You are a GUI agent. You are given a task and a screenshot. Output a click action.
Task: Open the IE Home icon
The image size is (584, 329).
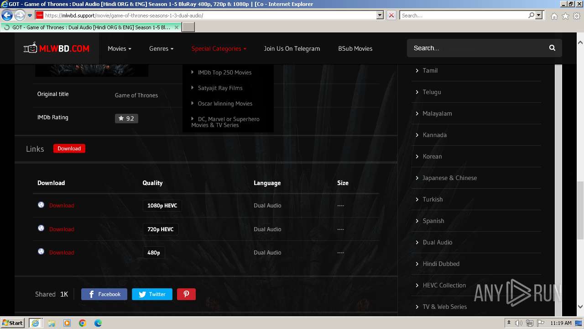point(554,16)
